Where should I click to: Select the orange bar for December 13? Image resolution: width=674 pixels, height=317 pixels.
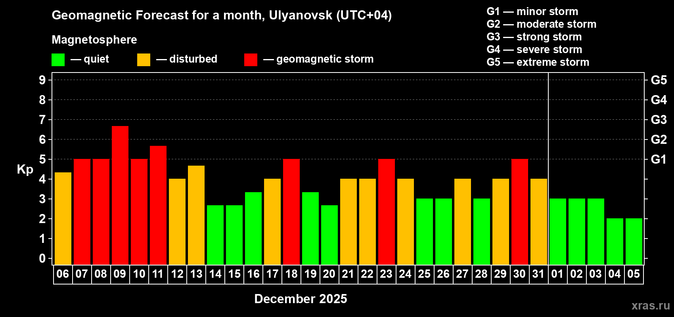(196, 215)
